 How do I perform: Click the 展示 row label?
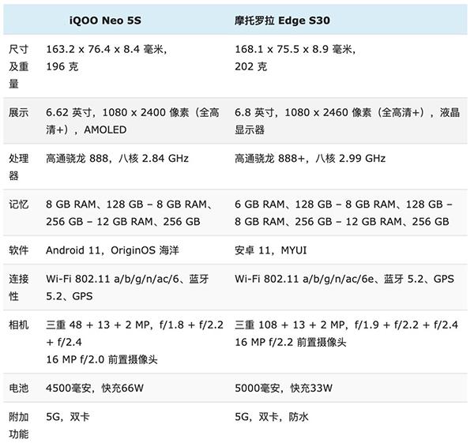[x=18, y=113]
